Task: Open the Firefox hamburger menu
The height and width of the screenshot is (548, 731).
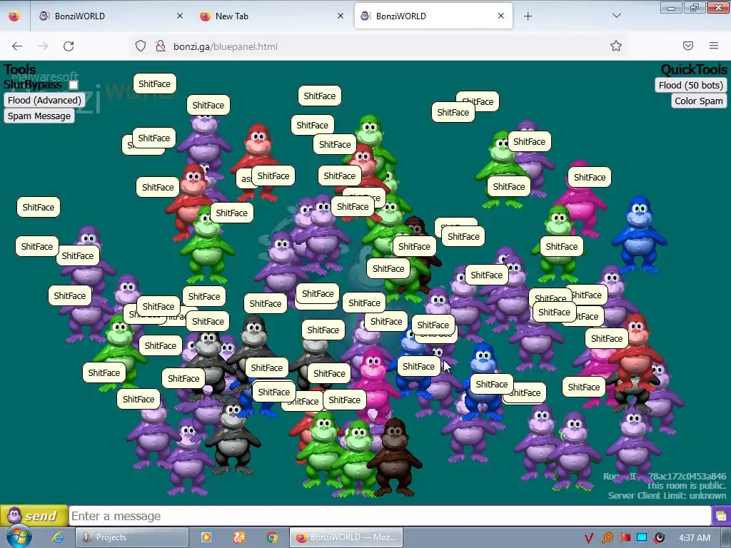Action: pyautogui.click(x=714, y=46)
